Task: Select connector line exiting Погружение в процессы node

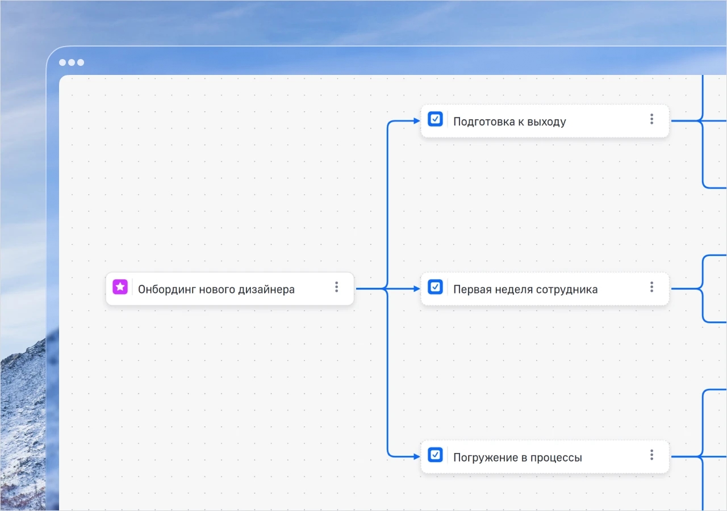Action: 684,456
